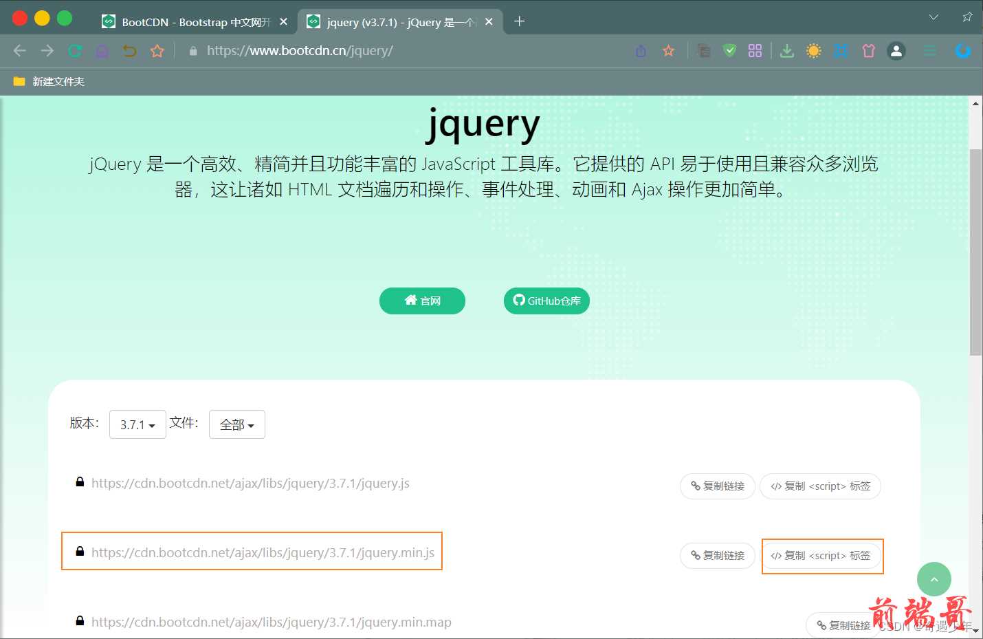Viewport: 983px width, 639px height.
Task: Click the jquery.min.js CDN link
Action: coord(263,552)
